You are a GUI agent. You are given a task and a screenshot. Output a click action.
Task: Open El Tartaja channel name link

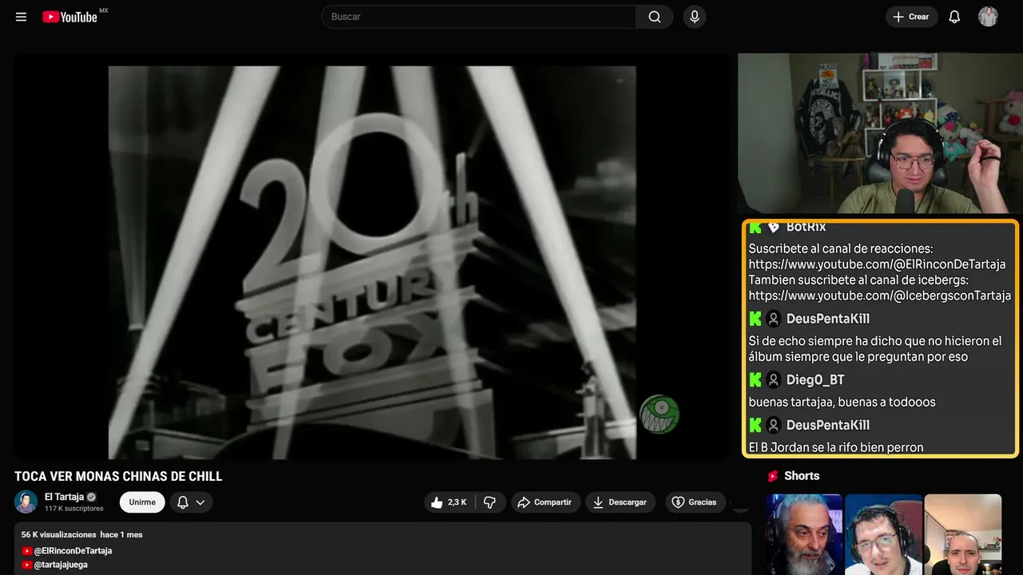64,497
